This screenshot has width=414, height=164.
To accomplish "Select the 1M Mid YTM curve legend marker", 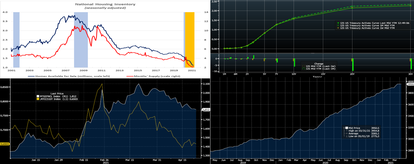I will (x=338, y=26).
